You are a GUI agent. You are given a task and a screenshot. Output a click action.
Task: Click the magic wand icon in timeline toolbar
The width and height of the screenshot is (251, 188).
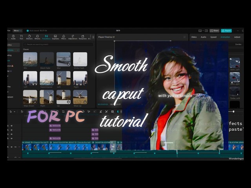(106, 112)
